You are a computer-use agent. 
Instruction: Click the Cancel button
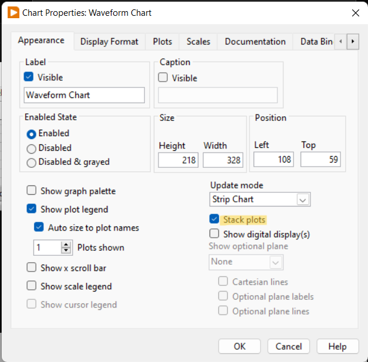[289, 346]
